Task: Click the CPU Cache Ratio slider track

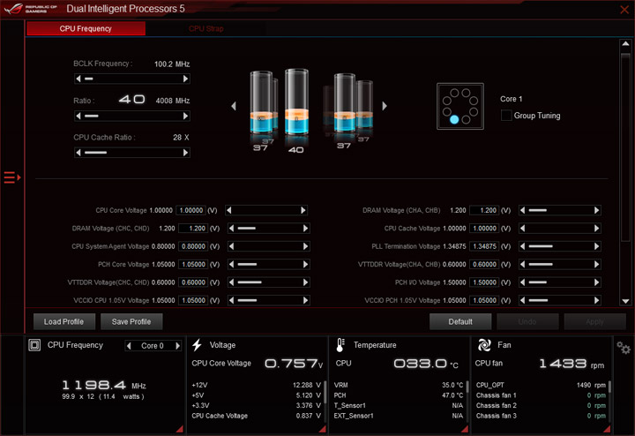Action: pyautogui.click(x=132, y=153)
